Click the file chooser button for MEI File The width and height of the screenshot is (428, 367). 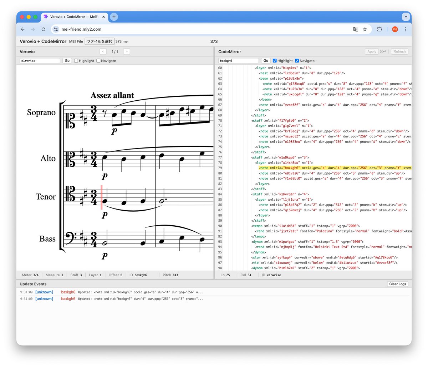(x=100, y=41)
